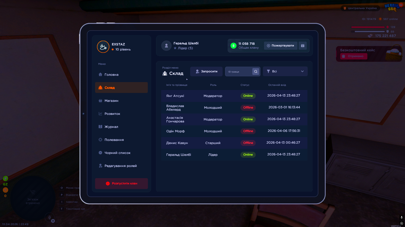This screenshot has width=405, height=227.
Task: Open the Полювання section
Action: click(121, 140)
